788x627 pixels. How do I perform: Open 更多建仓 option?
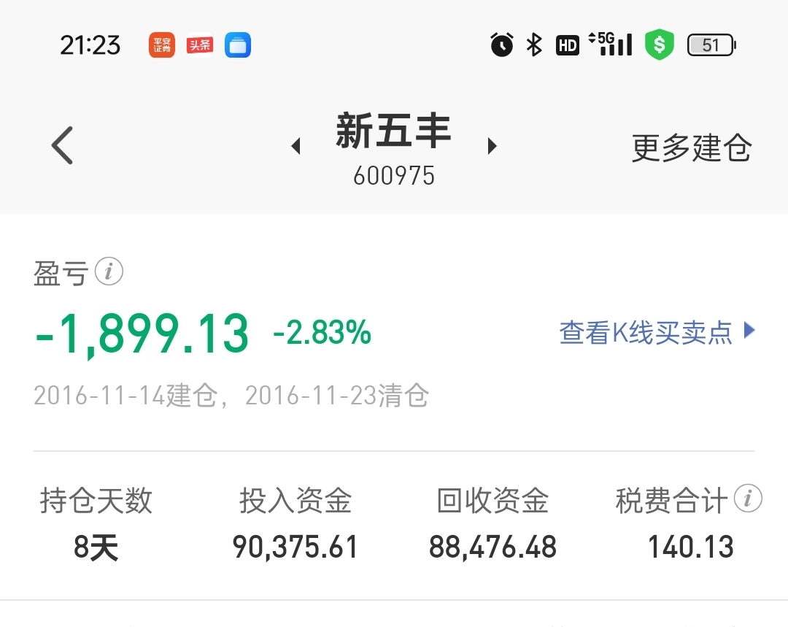[x=691, y=148]
